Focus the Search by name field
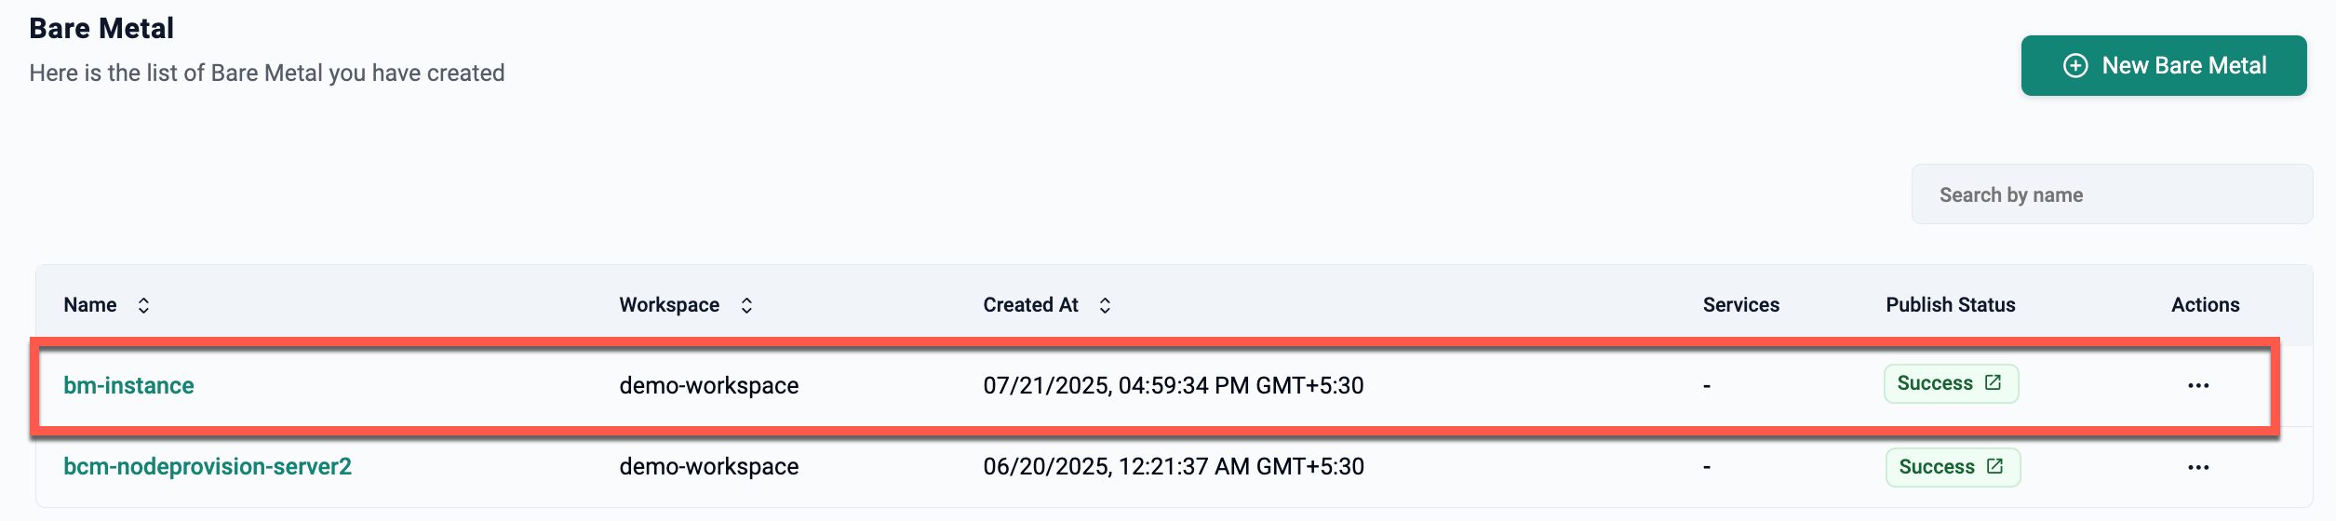2336x521 pixels. pos(2111,194)
